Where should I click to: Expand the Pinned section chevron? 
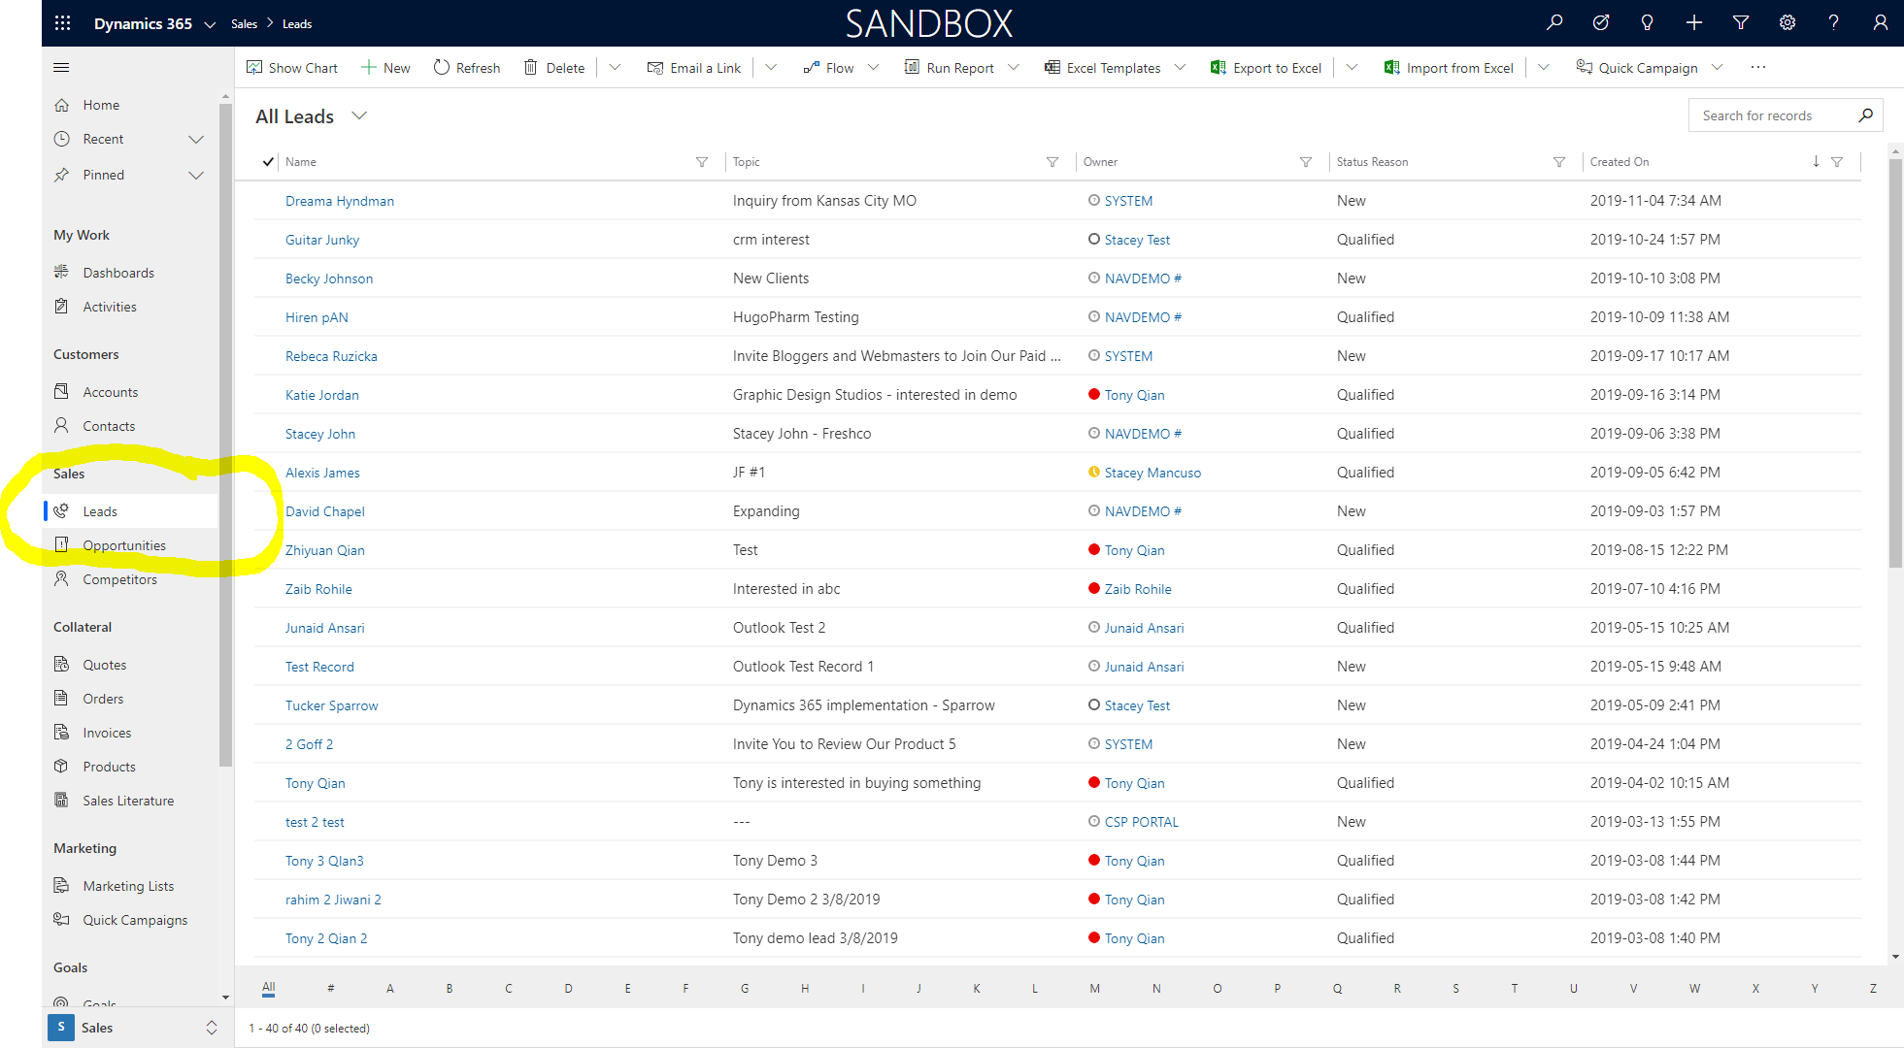pyautogui.click(x=196, y=176)
